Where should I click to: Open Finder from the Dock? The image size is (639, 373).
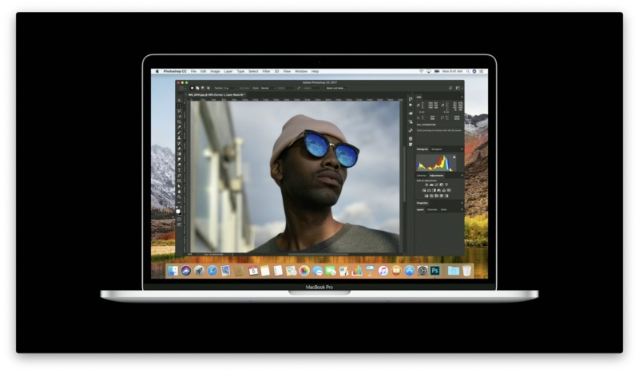coord(173,271)
